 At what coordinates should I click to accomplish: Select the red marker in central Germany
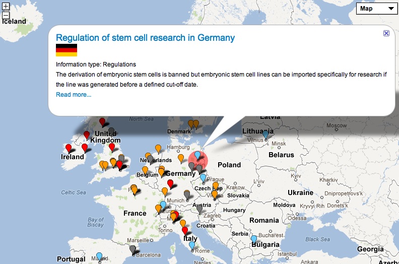(170, 183)
